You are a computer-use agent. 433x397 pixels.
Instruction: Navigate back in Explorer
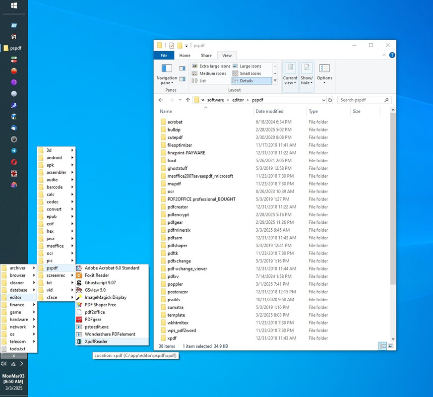coord(161,100)
